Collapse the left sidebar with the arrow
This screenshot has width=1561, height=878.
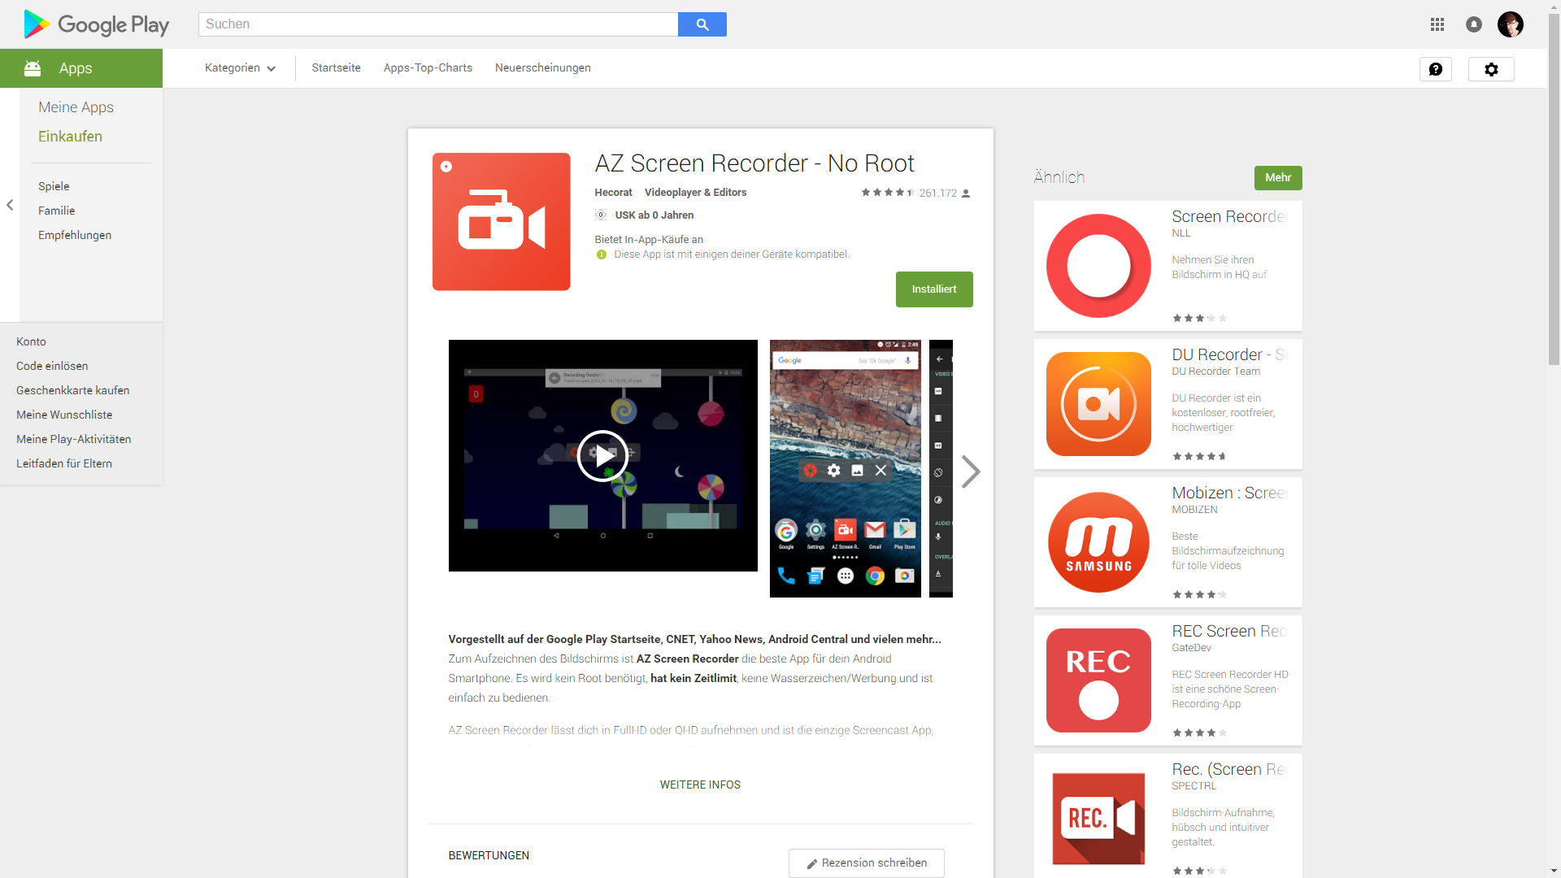(10, 205)
